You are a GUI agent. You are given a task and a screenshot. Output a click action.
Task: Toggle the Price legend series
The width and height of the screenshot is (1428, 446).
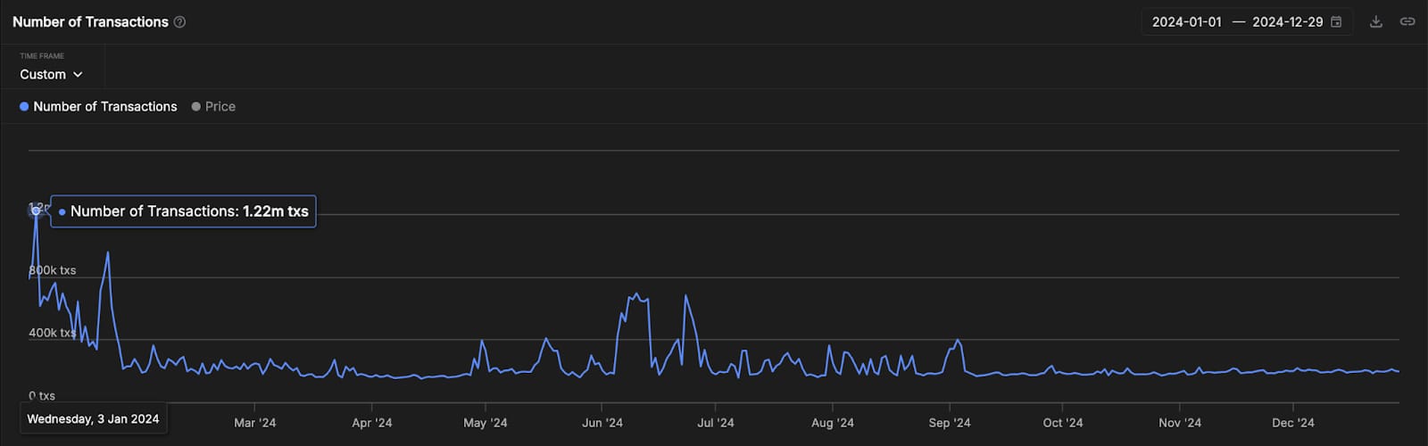[213, 106]
